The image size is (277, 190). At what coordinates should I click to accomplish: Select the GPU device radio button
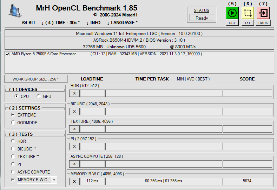point(39,96)
